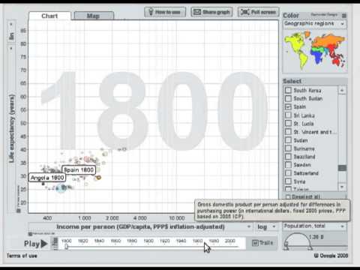Click the playback speed control beside Play

(55, 243)
